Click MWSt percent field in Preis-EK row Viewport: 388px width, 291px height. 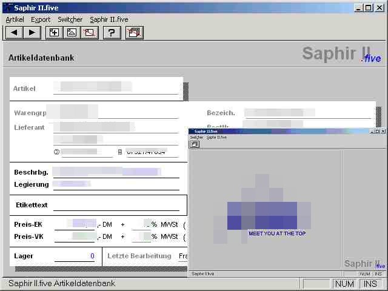141,224
